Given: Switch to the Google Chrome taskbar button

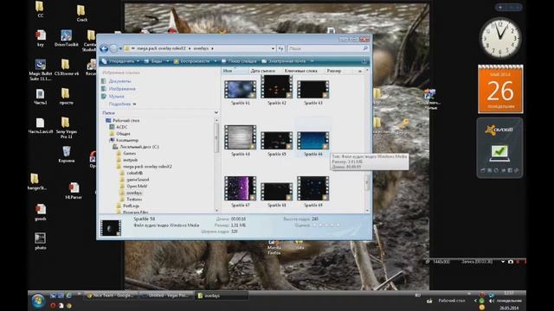Looking at the screenshot, I should (112, 295).
